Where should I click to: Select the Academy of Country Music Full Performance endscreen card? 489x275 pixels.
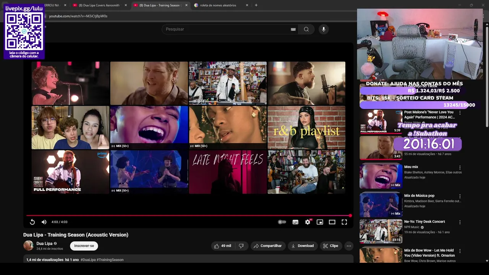(x=70, y=172)
